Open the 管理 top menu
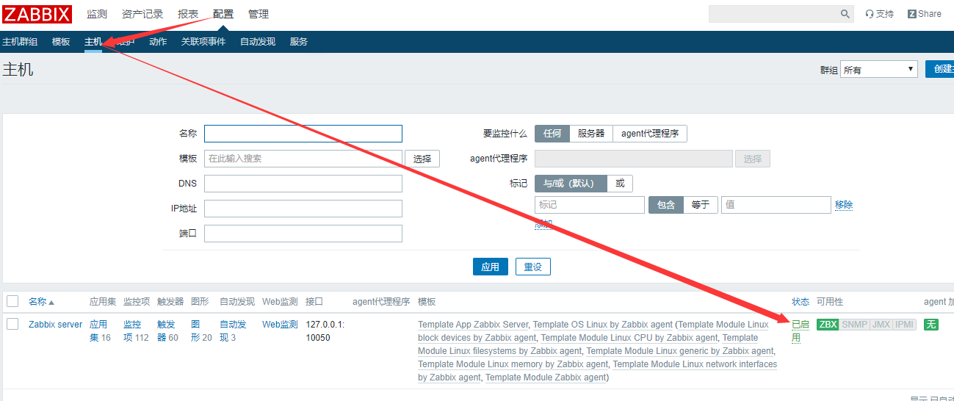The height and width of the screenshot is (401, 954). (259, 14)
